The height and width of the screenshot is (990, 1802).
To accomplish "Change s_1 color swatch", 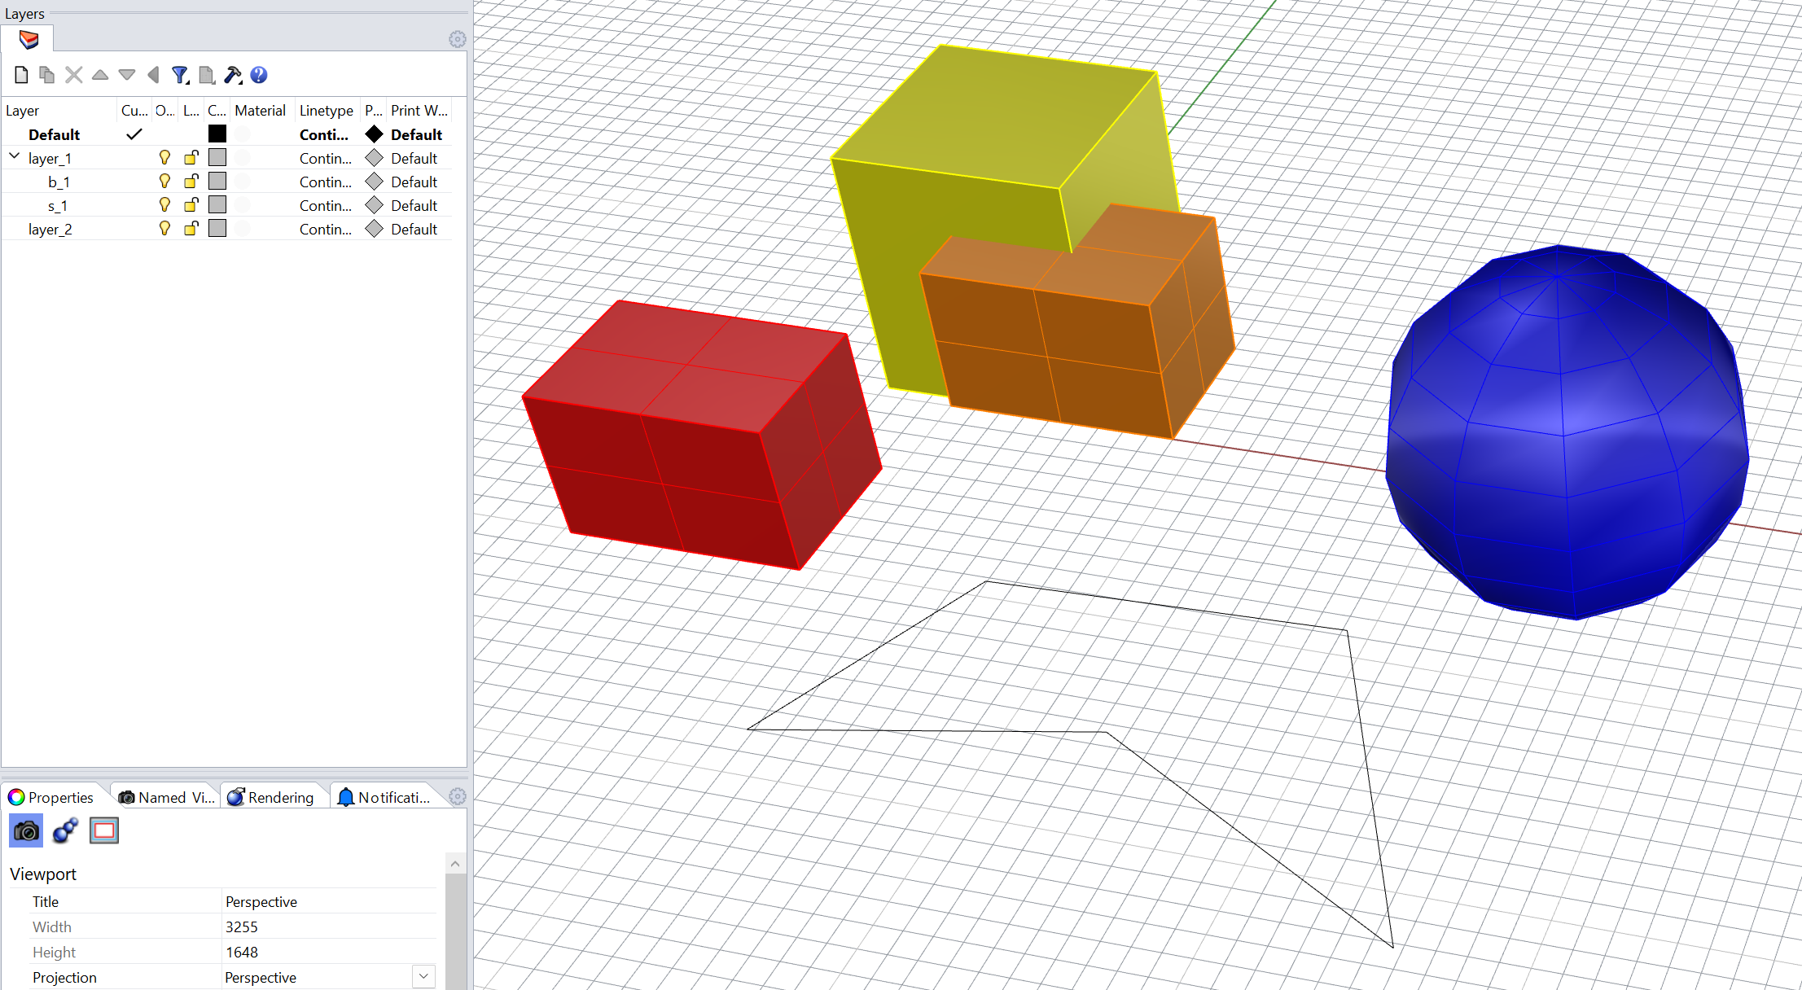I will (217, 204).
